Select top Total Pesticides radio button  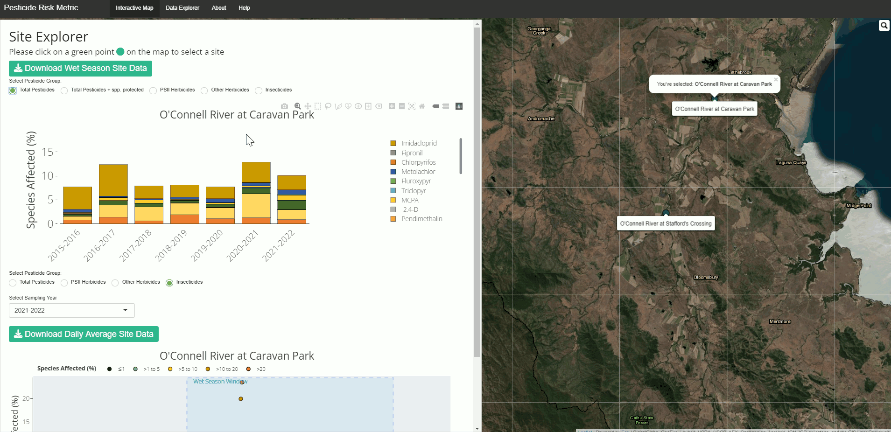pos(13,91)
